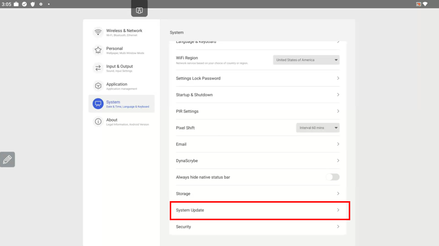This screenshot has width=439, height=246.
Task: Click the info icon beside About
Action: click(x=98, y=121)
